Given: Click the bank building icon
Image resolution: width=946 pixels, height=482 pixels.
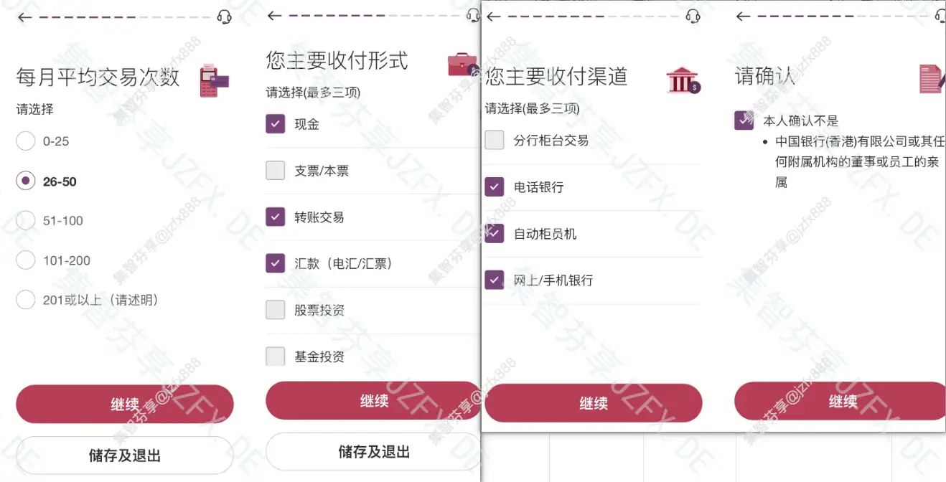Looking at the screenshot, I should coord(683,80).
